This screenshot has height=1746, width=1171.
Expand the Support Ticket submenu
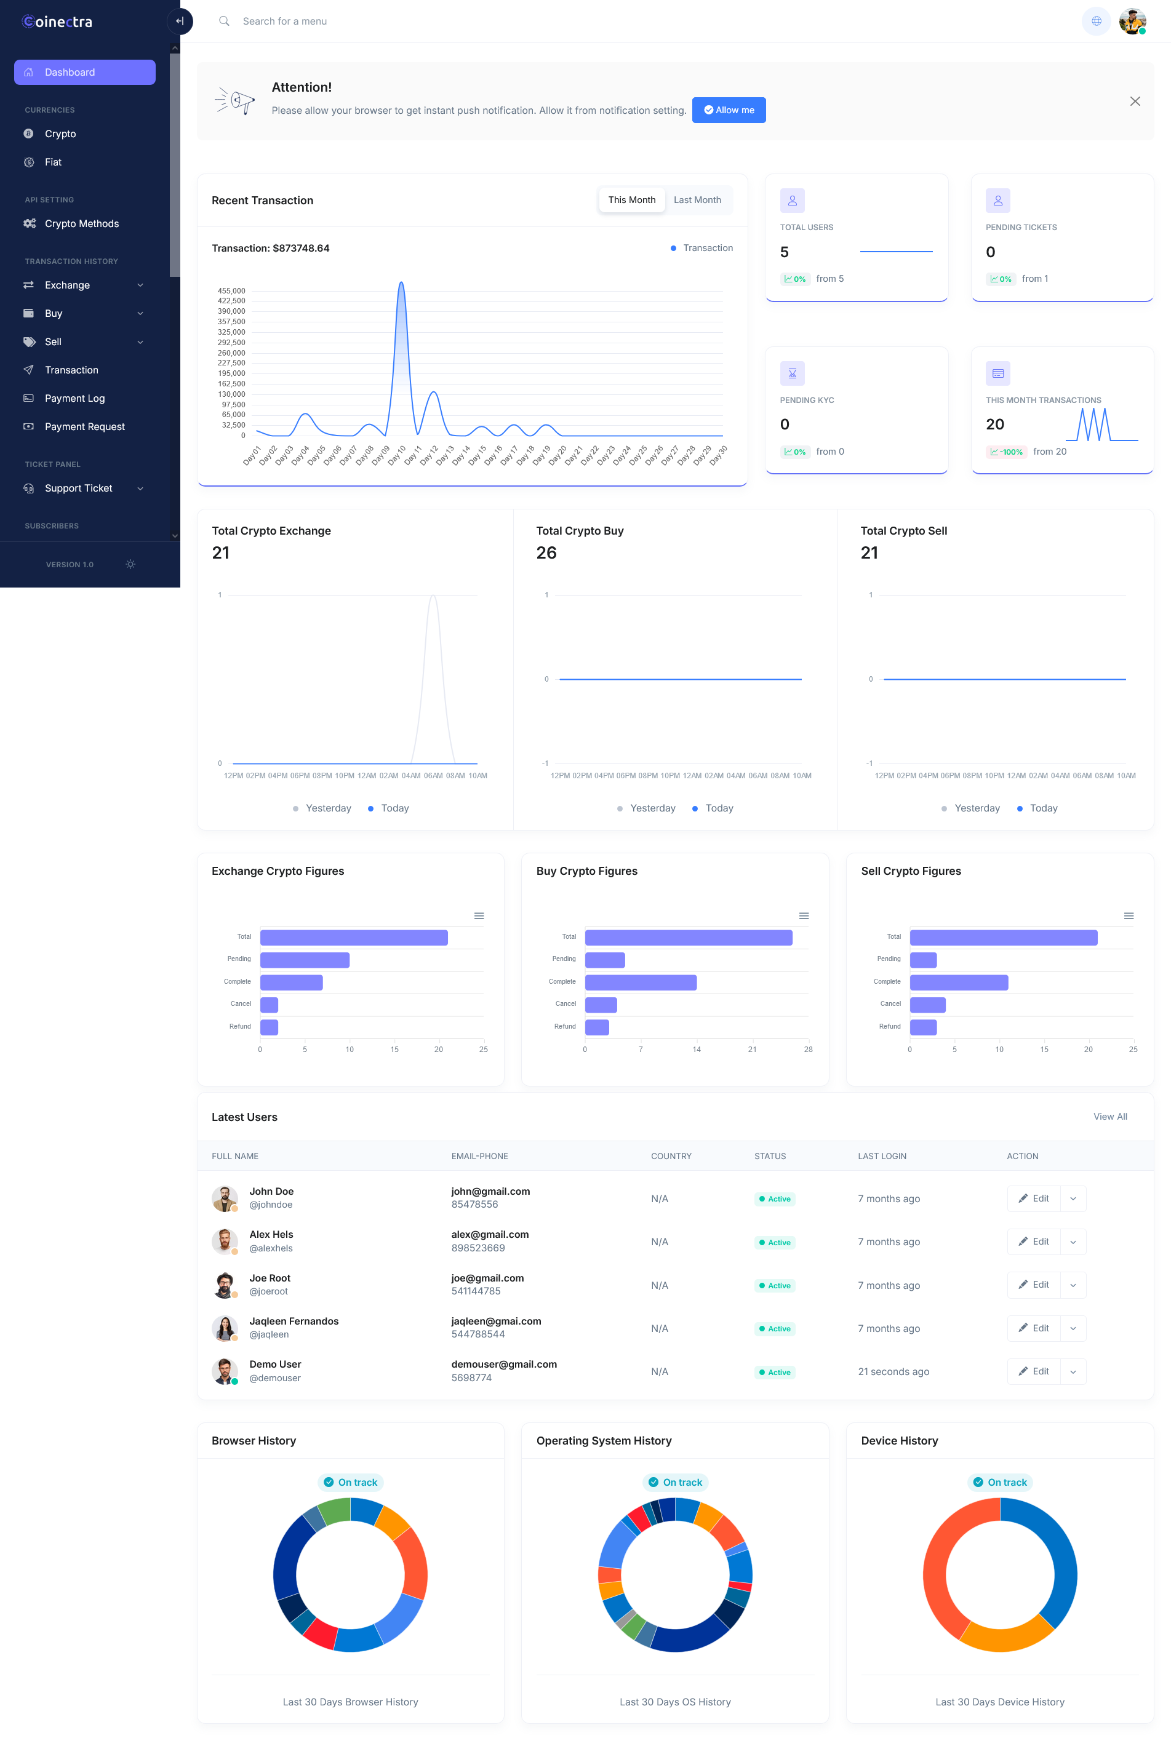pyautogui.click(x=84, y=488)
